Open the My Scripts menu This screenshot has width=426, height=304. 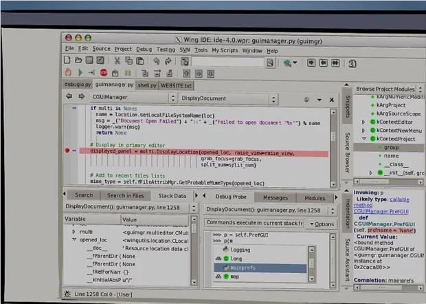(225, 50)
